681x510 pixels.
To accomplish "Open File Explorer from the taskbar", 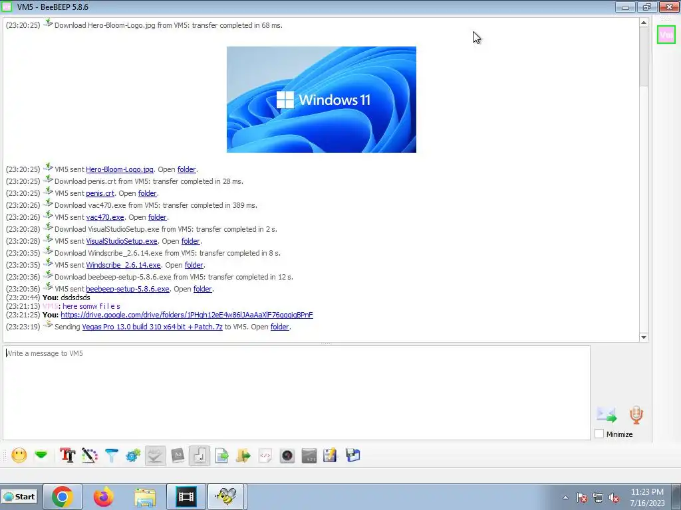I will [145, 497].
